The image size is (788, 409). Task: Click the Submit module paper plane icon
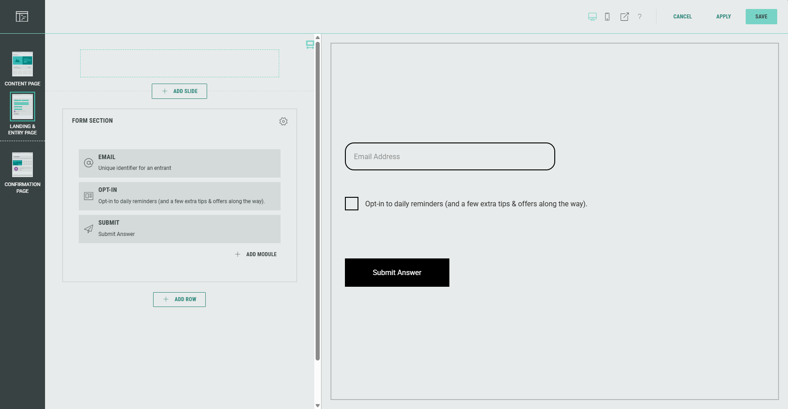point(89,229)
